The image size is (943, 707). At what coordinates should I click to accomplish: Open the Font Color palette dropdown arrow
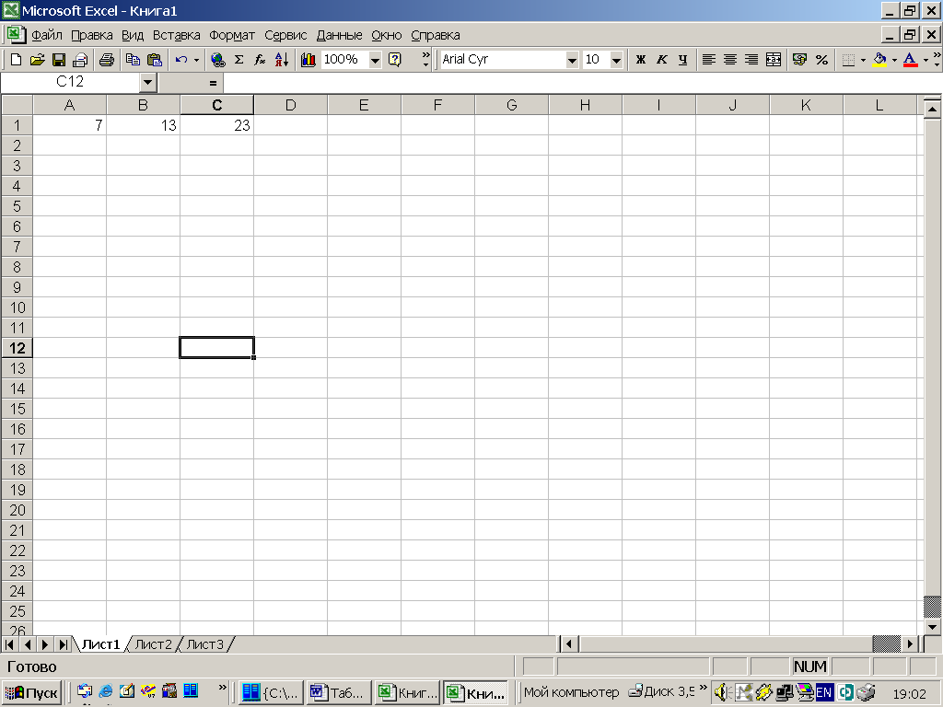coord(926,60)
